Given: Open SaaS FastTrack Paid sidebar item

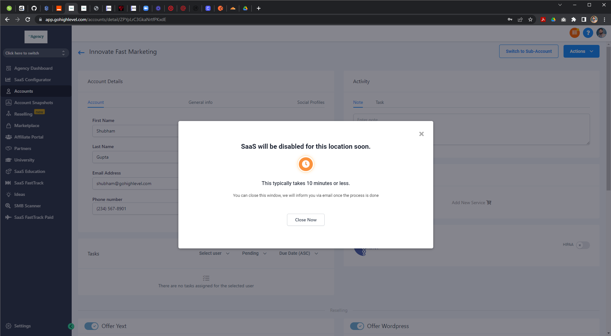Looking at the screenshot, I should [33, 217].
